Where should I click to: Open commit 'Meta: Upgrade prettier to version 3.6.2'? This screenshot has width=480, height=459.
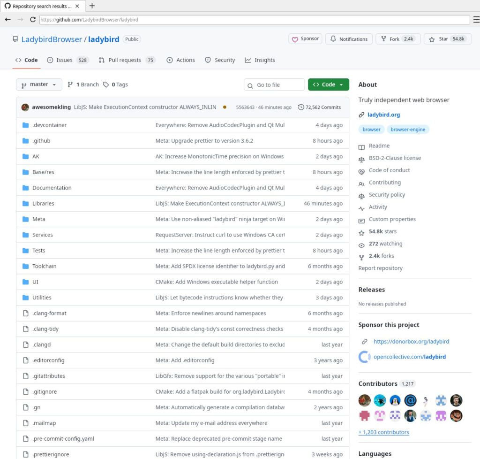[204, 141]
